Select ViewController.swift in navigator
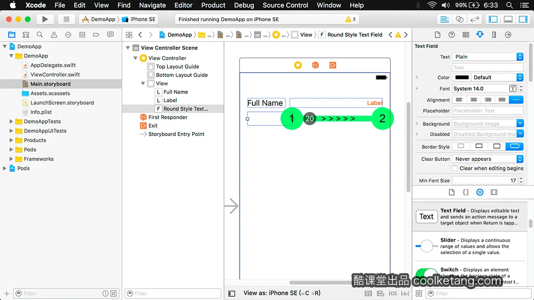This screenshot has width=534, height=300. [x=55, y=75]
